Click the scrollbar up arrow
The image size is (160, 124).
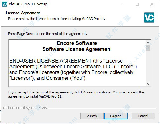148,43
